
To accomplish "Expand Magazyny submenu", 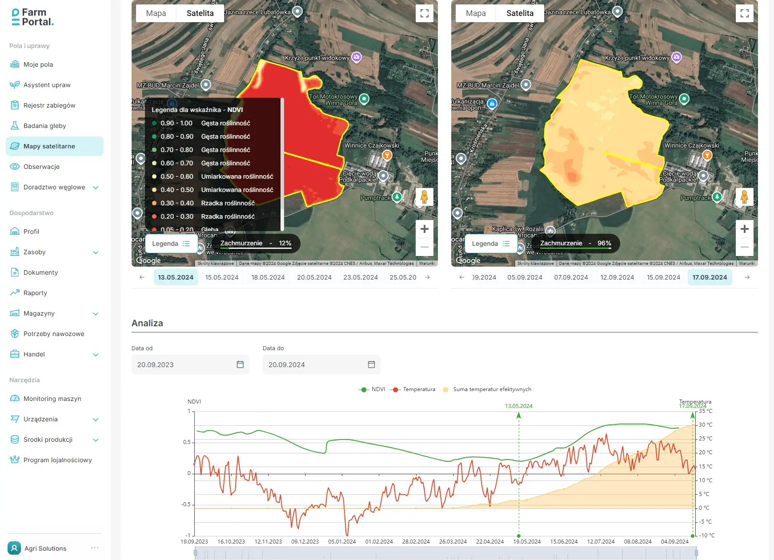I will [96, 314].
